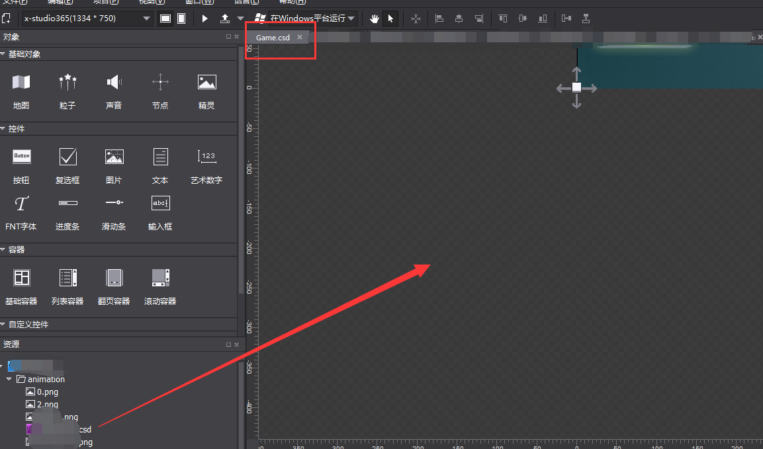Viewport: 763px width, 449px height.
Task: Pick the 滚动容器 scroll container
Action: click(160, 287)
